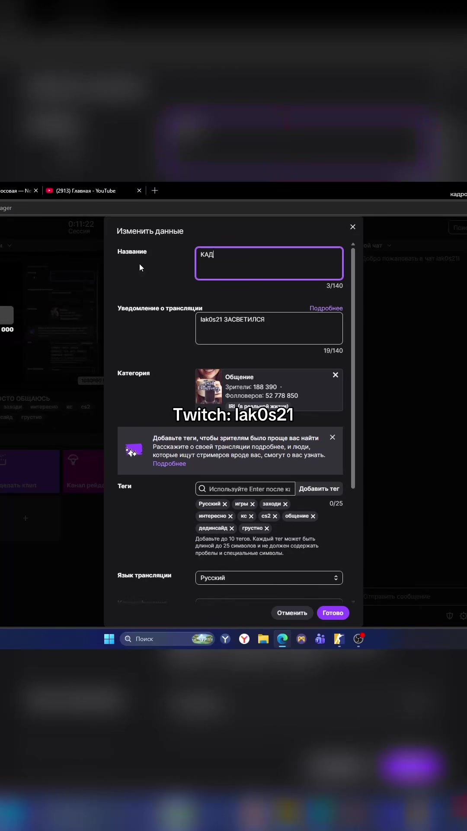The width and height of the screenshot is (467, 831).
Task: Remove the грустно tag
Action: pyautogui.click(x=267, y=528)
